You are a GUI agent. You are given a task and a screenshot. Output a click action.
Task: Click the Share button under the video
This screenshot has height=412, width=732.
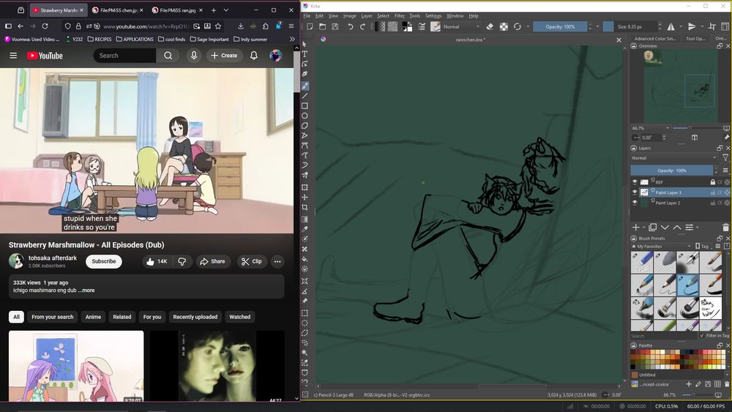point(212,261)
